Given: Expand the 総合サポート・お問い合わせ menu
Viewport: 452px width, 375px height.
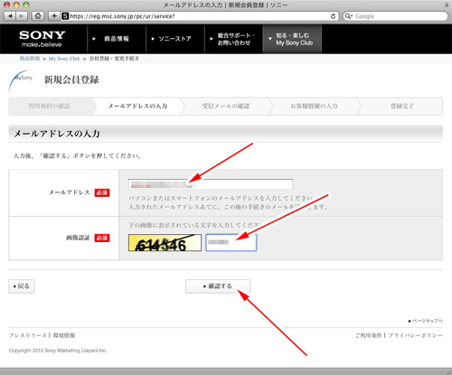Looking at the screenshot, I should click(233, 39).
